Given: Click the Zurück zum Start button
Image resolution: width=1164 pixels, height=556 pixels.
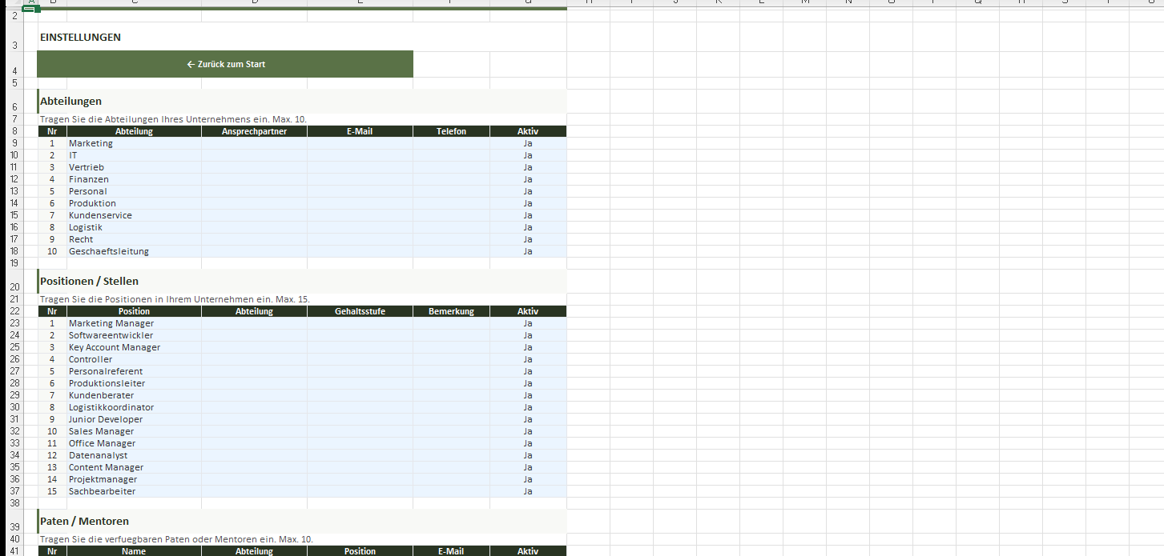Looking at the screenshot, I should pos(225,64).
